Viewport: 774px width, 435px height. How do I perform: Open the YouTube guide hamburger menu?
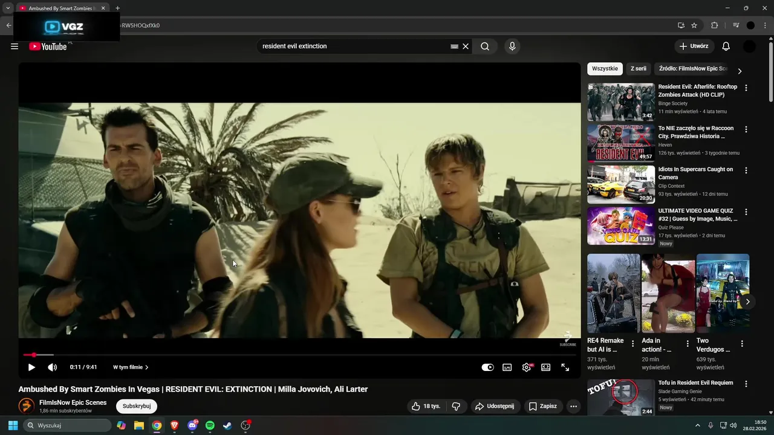click(x=15, y=47)
